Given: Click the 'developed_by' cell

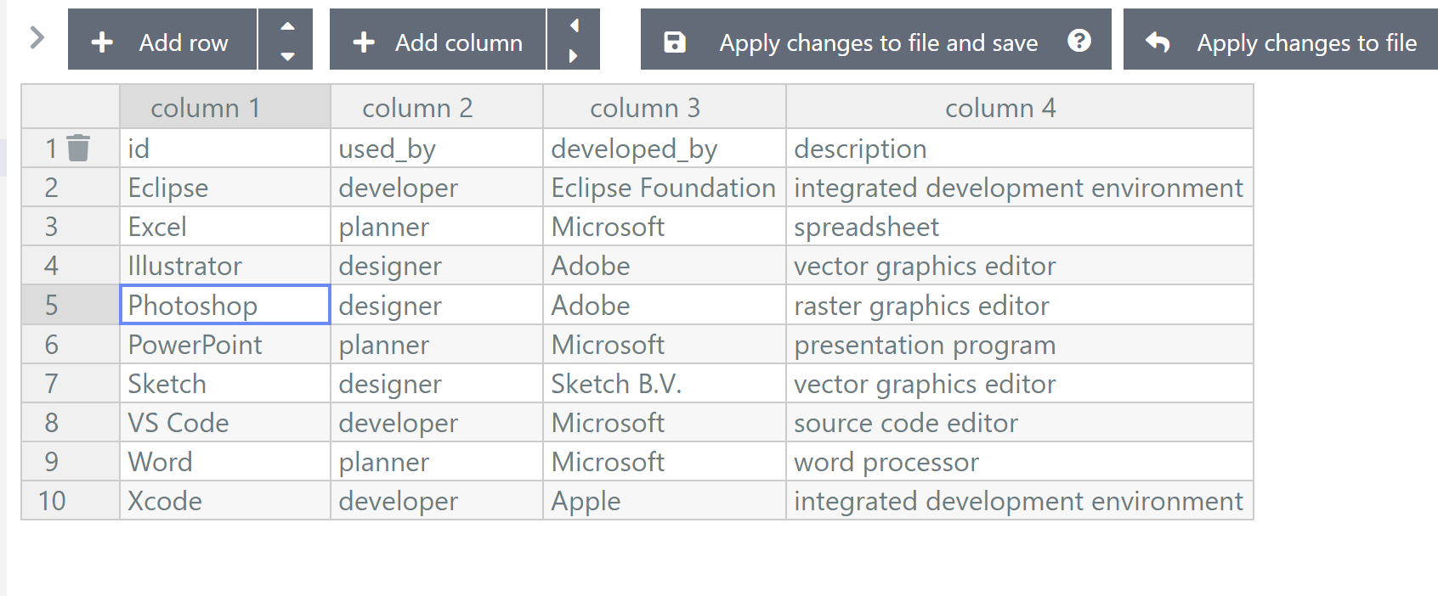Looking at the screenshot, I should 665,149.
